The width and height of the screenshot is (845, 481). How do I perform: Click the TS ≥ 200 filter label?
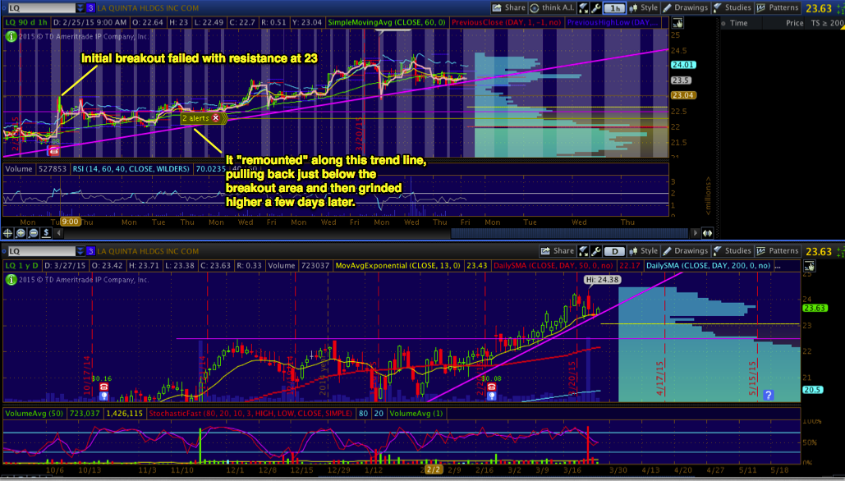point(827,23)
